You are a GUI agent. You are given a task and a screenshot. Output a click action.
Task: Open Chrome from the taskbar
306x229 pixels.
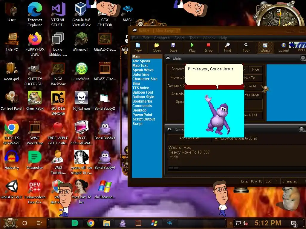click(x=91, y=223)
